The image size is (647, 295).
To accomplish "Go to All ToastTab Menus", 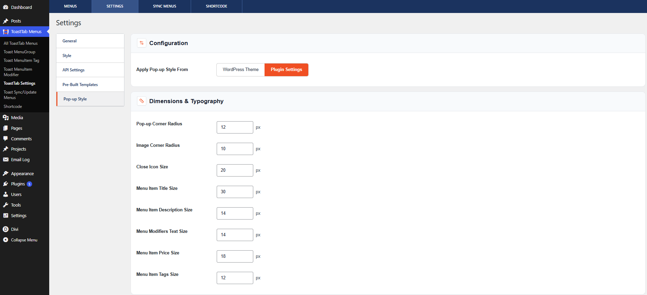I will 21,43.
